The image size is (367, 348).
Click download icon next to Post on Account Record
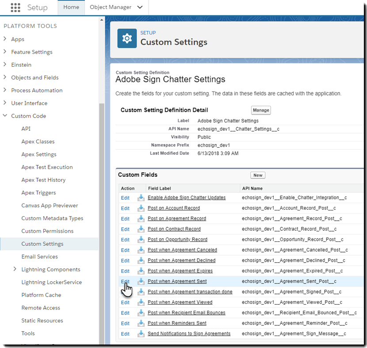click(x=141, y=208)
